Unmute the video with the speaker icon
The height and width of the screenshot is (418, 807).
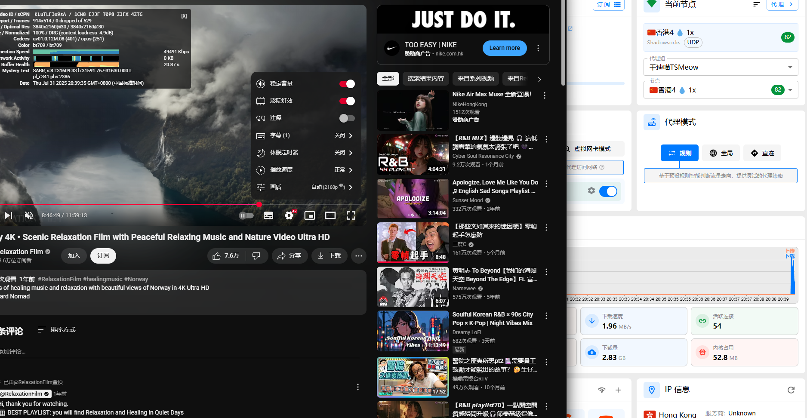click(29, 215)
